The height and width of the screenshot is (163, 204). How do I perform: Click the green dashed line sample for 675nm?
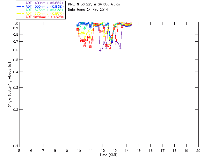pos(20,10)
